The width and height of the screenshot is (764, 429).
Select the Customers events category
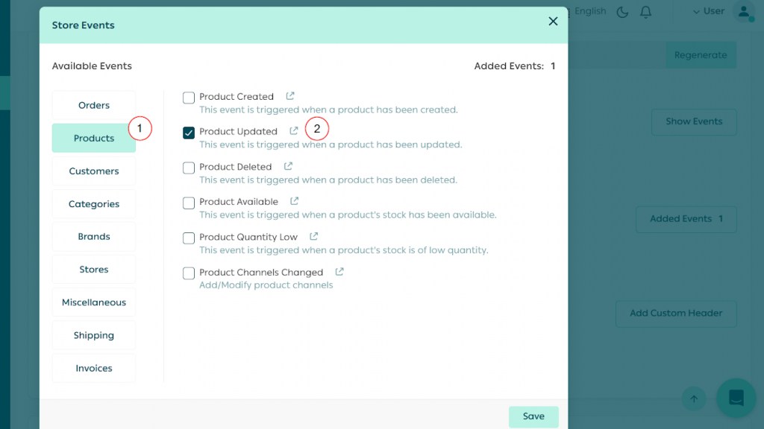[x=94, y=171]
